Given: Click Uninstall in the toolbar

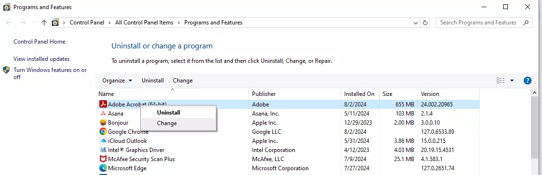Looking at the screenshot, I should [153, 81].
